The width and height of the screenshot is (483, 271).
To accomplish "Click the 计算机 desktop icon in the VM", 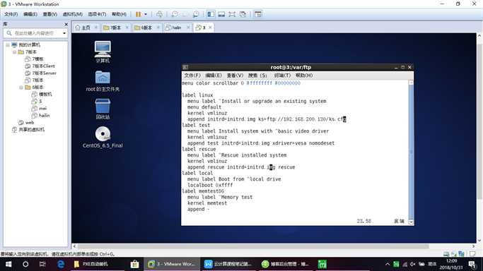I will pos(103,52).
